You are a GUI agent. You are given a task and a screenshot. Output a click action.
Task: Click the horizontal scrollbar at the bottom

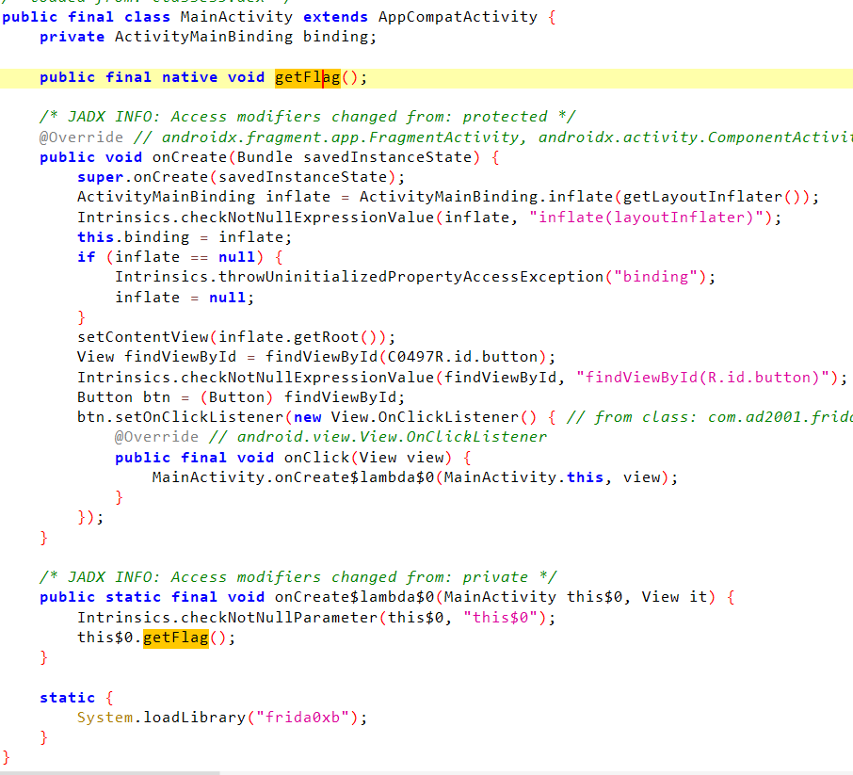pos(109,772)
